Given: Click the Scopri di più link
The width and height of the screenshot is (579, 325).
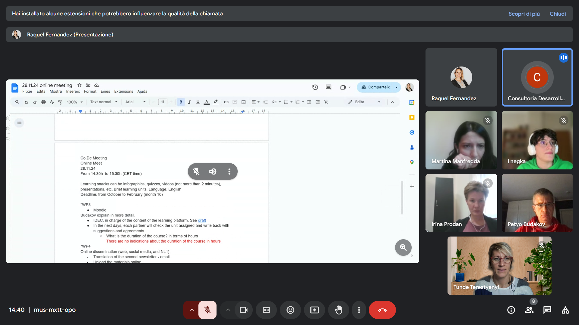Looking at the screenshot, I should pyautogui.click(x=524, y=14).
